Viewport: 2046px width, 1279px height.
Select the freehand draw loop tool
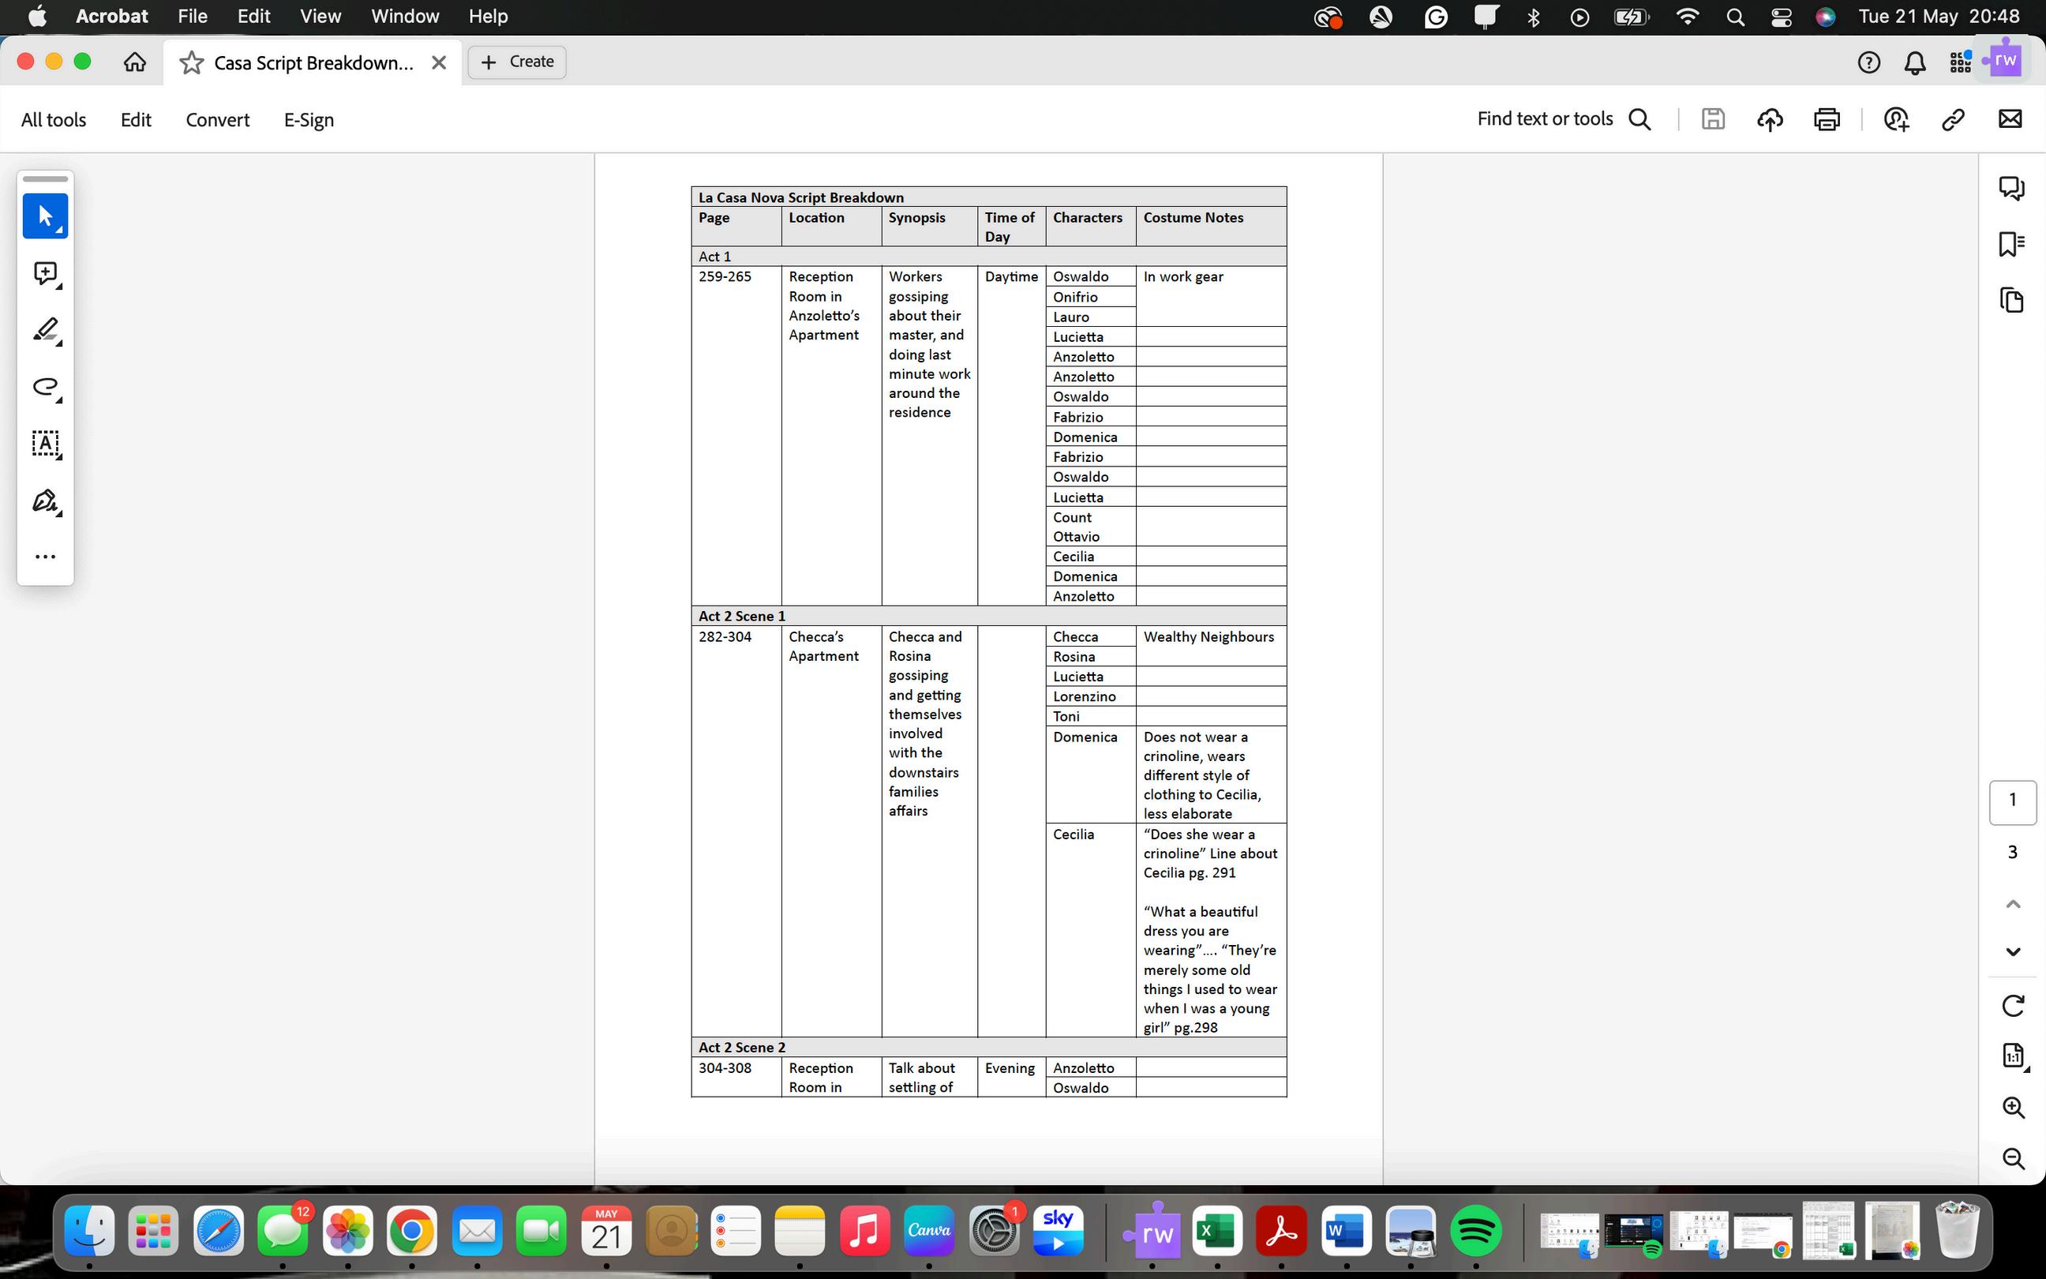(x=45, y=387)
